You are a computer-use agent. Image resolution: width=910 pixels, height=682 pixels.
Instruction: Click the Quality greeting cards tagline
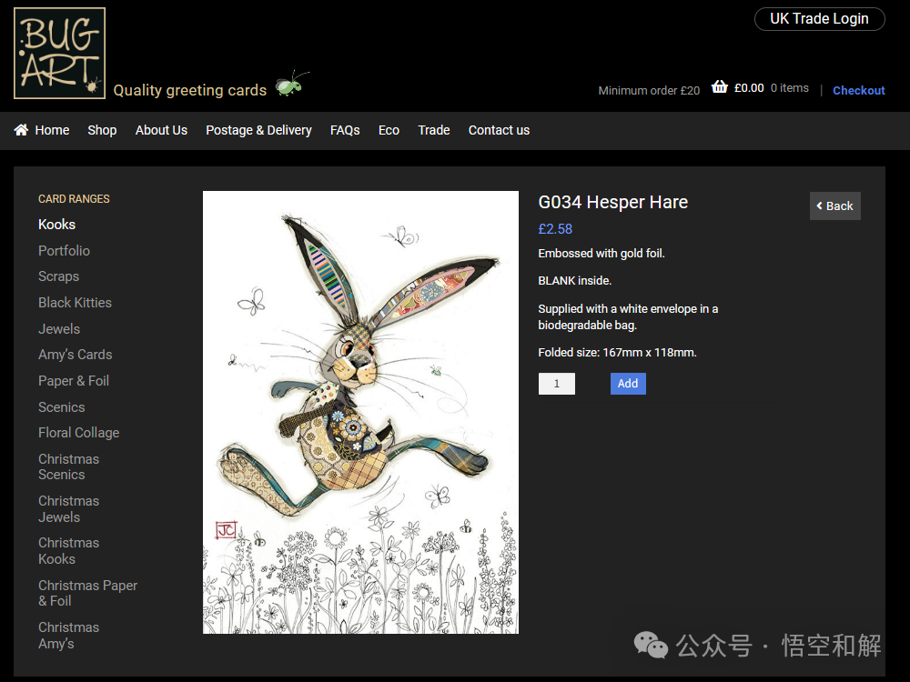190,90
